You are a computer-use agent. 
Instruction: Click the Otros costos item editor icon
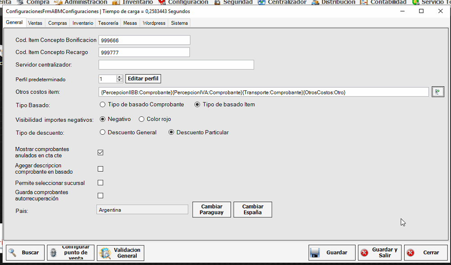437,92
